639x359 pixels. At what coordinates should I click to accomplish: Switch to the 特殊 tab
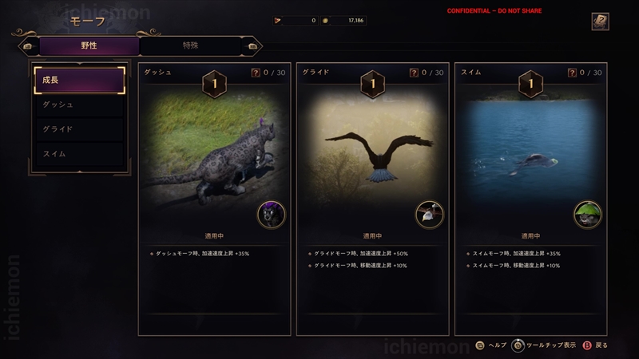click(190, 45)
